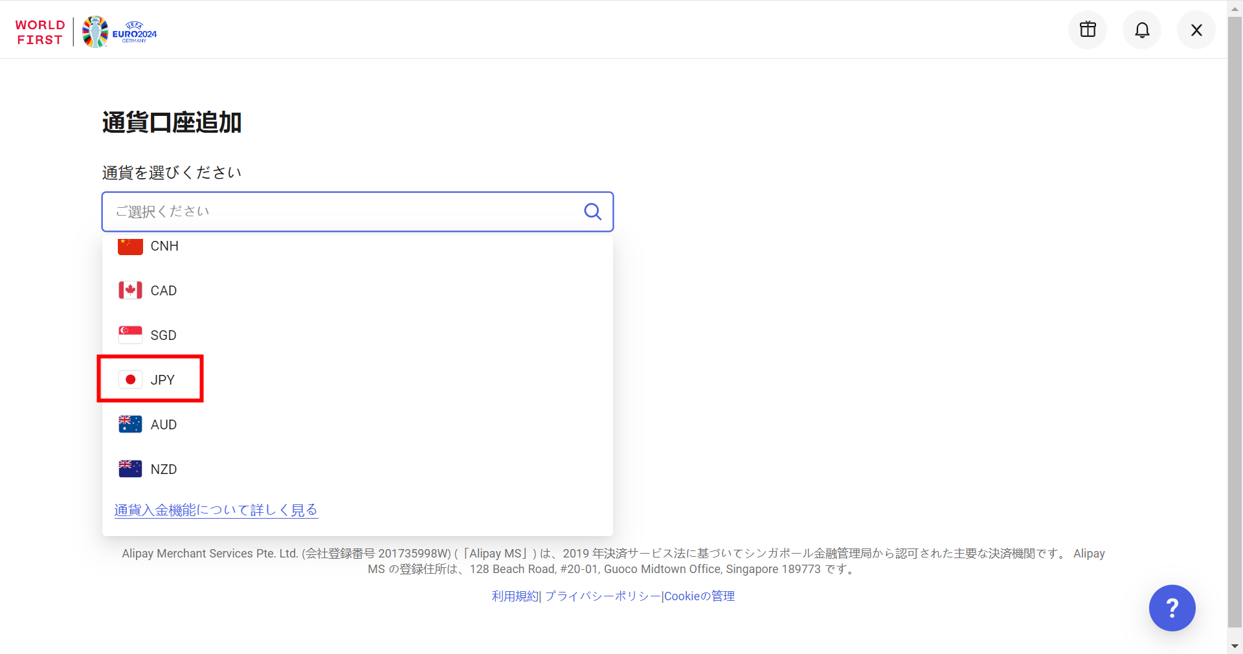
Task: Select the NZD currency option
Action: [163, 469]
